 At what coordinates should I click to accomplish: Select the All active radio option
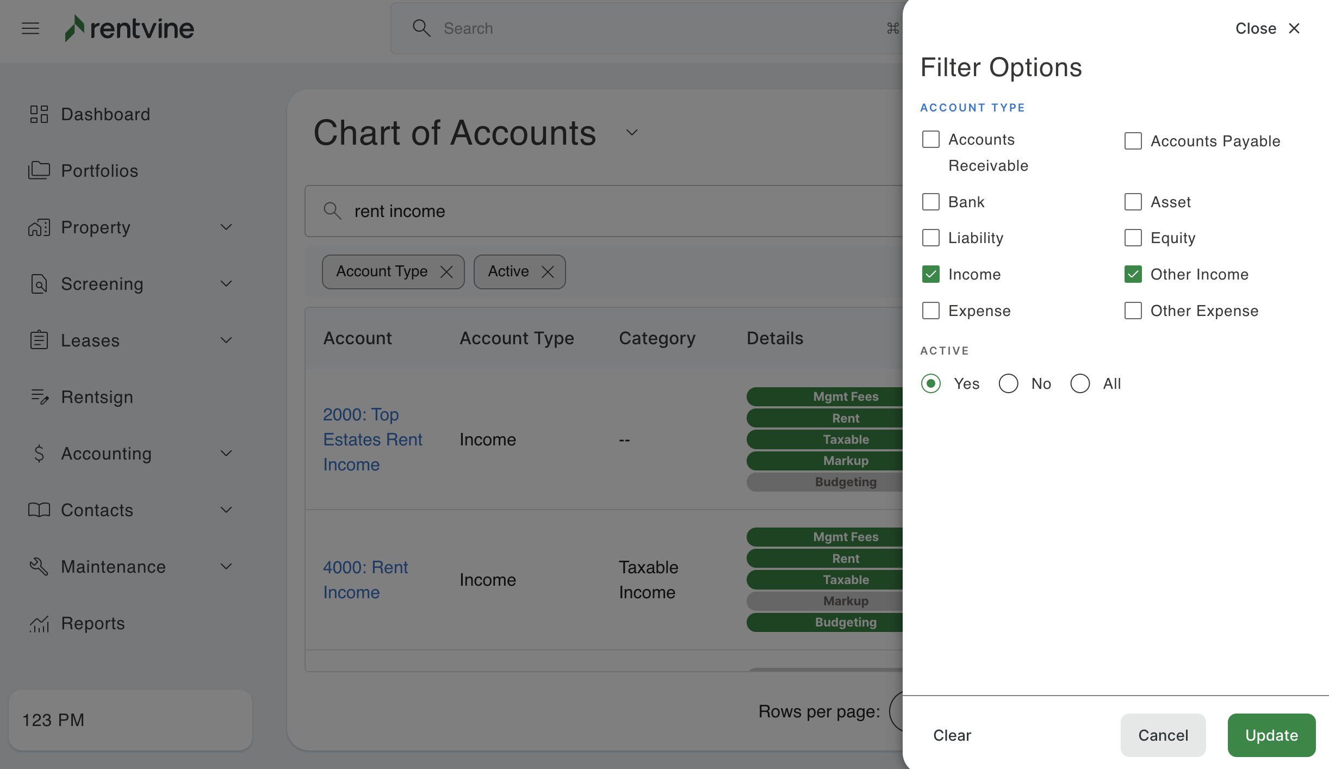pos(1080,383)
